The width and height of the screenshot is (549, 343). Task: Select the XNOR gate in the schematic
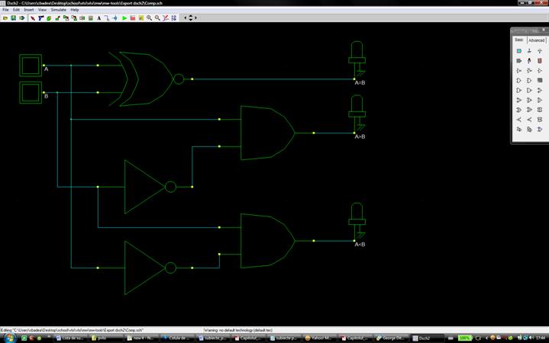tap(145, 79)
